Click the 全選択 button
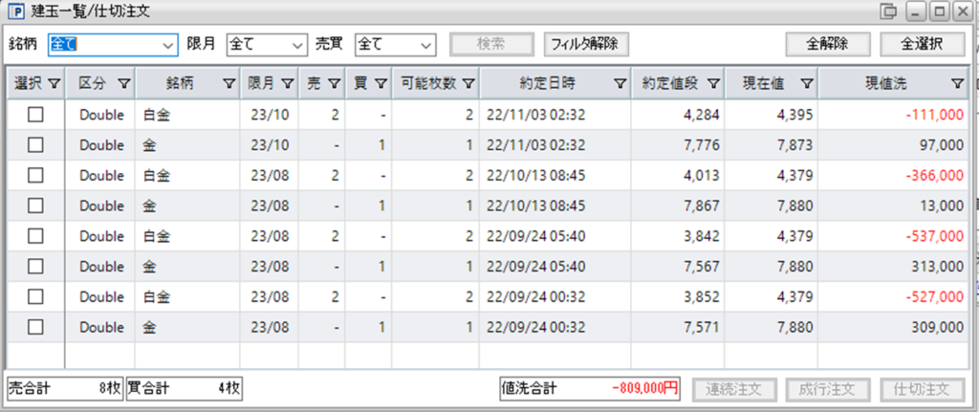This screenshot has height=412, width=979. (x=923, y=44)
